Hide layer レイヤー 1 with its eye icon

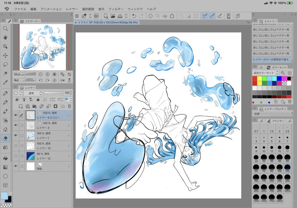pos(16,135)
